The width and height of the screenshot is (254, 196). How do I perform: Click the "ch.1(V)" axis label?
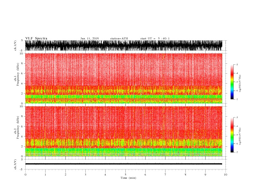[15, 45]
